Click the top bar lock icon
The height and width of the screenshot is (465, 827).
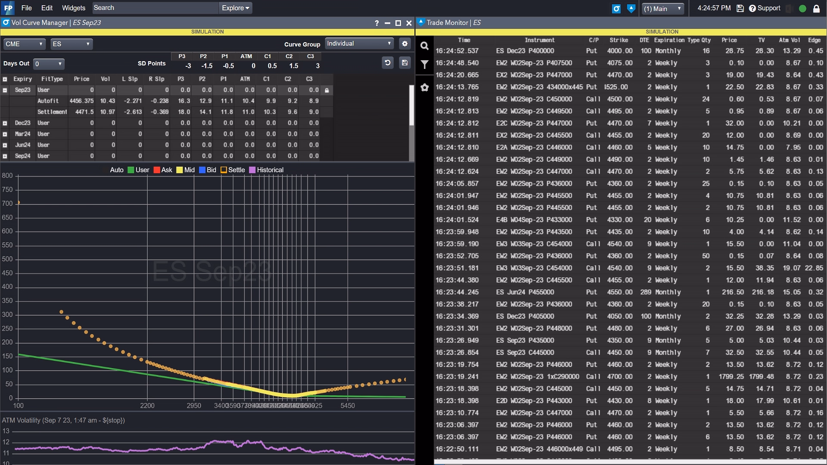tap(816, 8)
